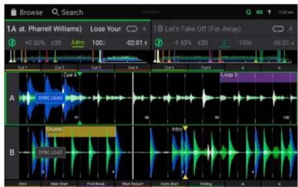This screenshot has height=187, width=298.
Task: Select the Main Start bottom tab
Action: pos(59,184)
